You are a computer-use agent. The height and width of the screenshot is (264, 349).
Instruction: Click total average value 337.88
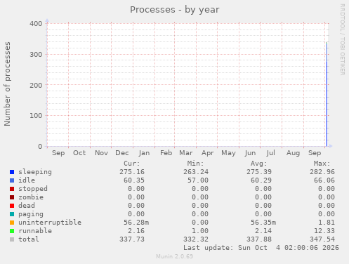(259, 239)
